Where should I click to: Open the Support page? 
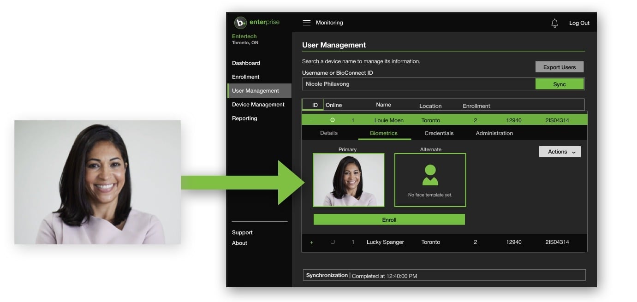(242, 232)
